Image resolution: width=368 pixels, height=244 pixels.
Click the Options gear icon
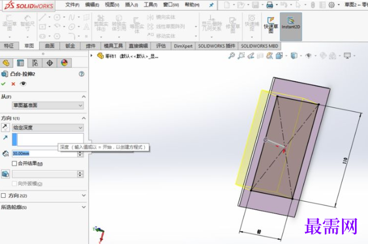coord(331,5)
